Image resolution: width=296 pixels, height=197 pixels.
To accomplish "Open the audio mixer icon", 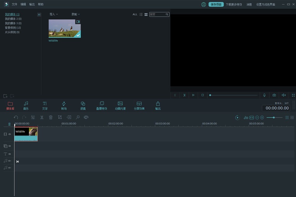I will click(x=246, y=118).
